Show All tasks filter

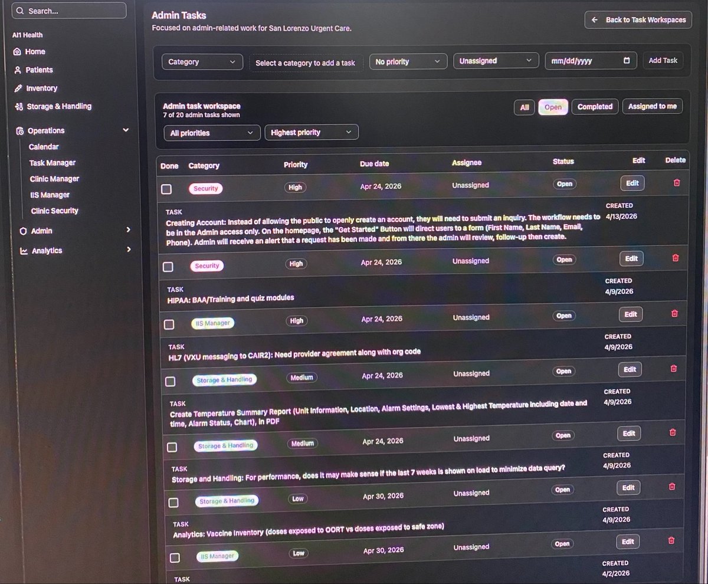pos(525,107)
